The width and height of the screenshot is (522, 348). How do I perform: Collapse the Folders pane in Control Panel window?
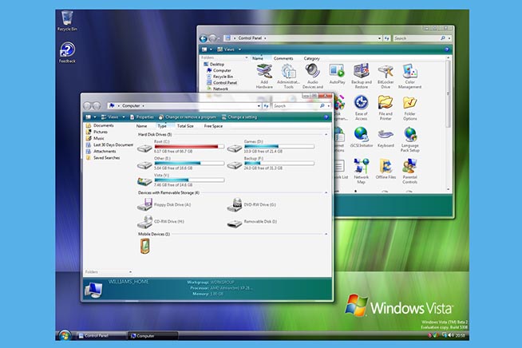(247, 57)
